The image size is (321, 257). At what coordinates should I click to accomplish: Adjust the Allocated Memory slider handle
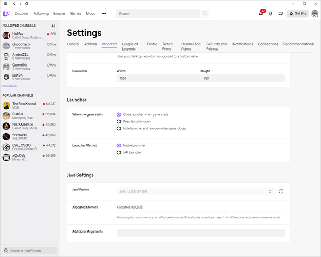coord(227,212)
